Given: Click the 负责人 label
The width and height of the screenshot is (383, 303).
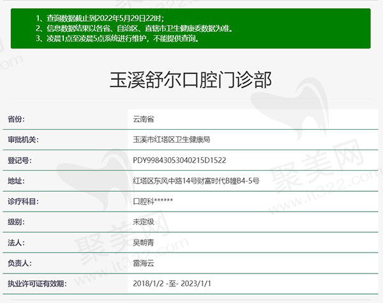Looking at the screenshot, I should click(20, 263).
